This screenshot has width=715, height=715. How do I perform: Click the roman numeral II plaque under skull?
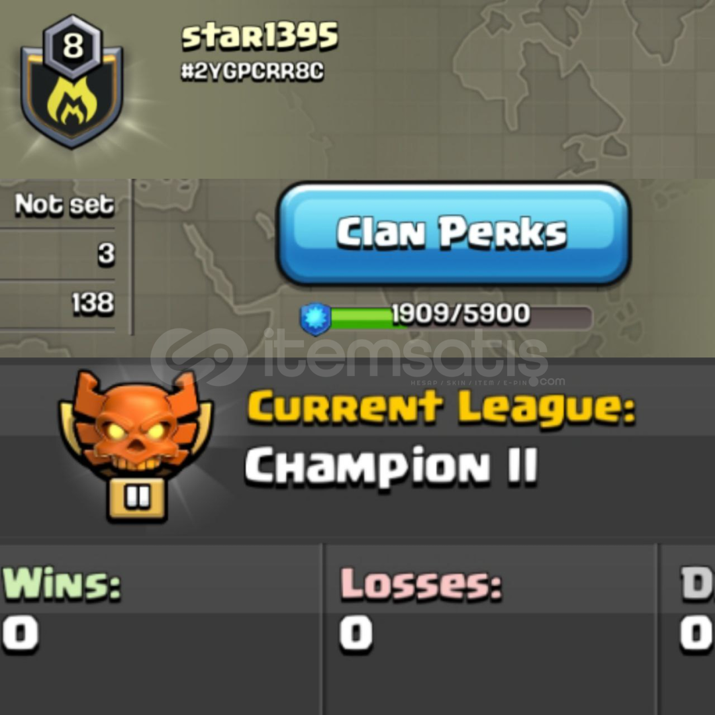click(137, 499)
